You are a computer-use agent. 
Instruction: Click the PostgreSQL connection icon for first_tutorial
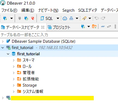click(8, 48)
